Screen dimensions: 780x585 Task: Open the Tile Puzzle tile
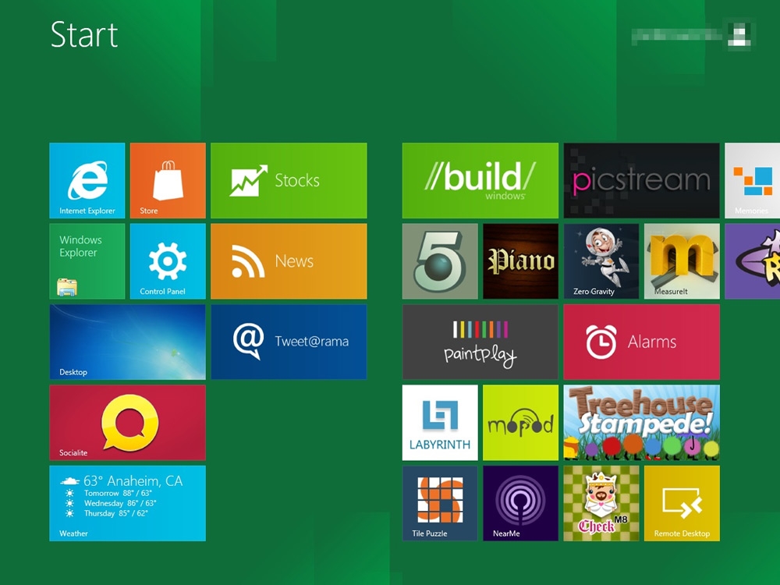click(440, 503)
